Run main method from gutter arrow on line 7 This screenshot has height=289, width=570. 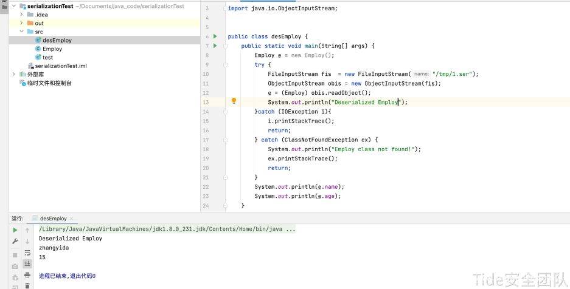coord(215,46)
